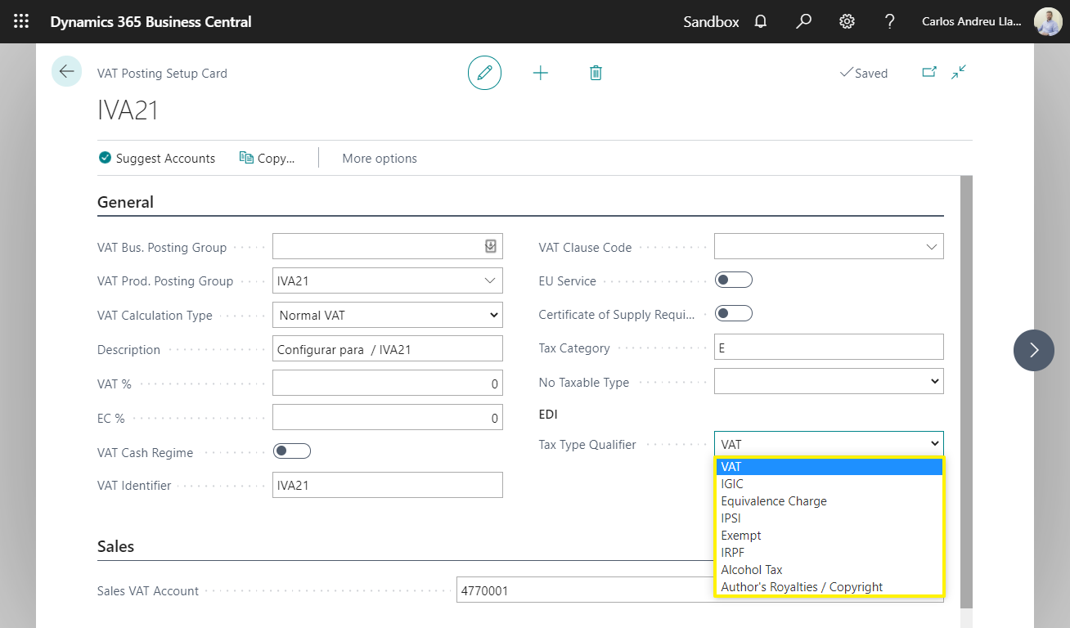Click VAT Posting Setup Card caption

162,73
